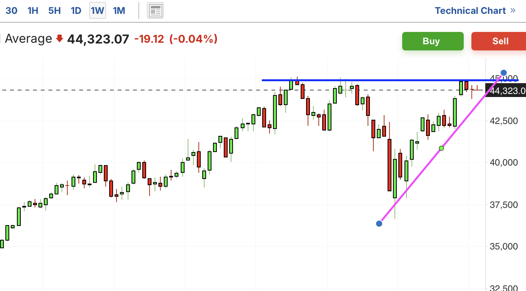This screenshot has height=291, width=526.
Task: Click the red down-arrow price indicator
Action: click(59, 39)
